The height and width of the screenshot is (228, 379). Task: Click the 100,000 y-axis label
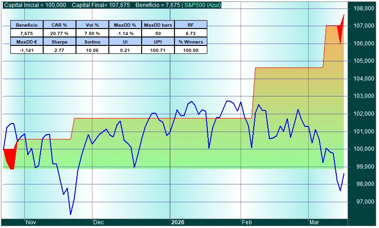(x=364, y=149)
